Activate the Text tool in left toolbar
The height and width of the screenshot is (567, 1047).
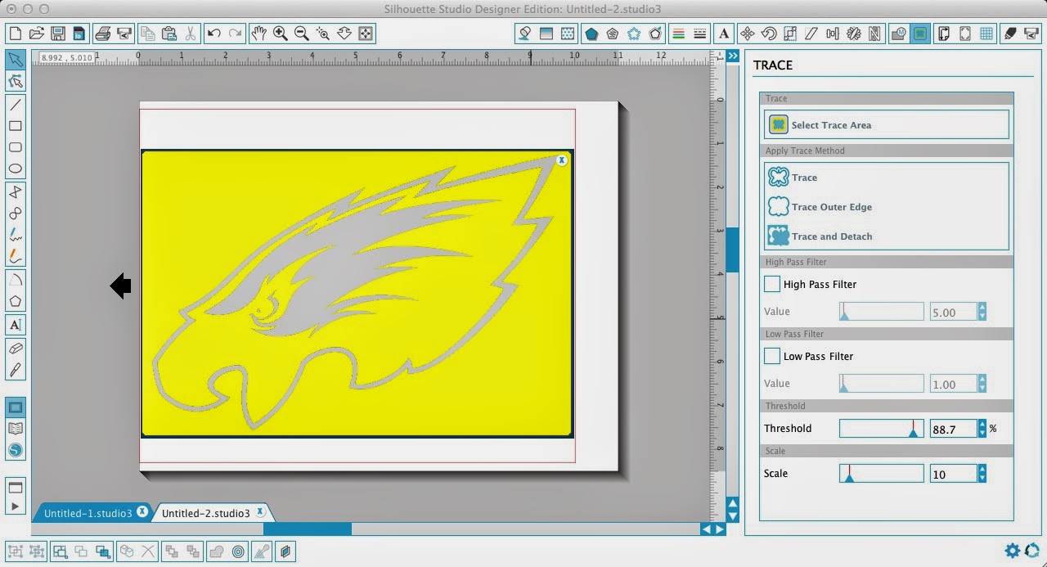(15, 325)
